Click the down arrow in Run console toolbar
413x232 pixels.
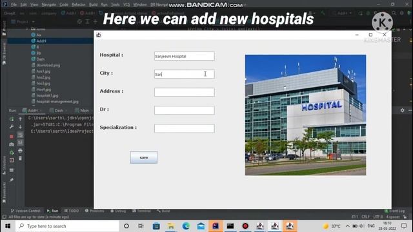tap(20, 127)
